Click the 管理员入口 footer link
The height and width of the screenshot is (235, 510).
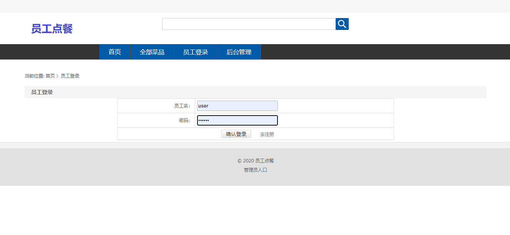pos(255,169)
